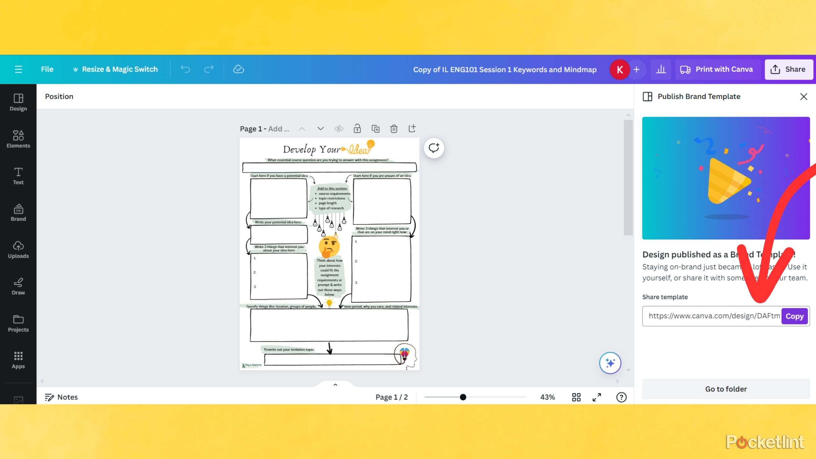Viewport: 816px width, 459px height.
Task: Expand the page thumbnails drawer chevron
Action: click(335, 385)
